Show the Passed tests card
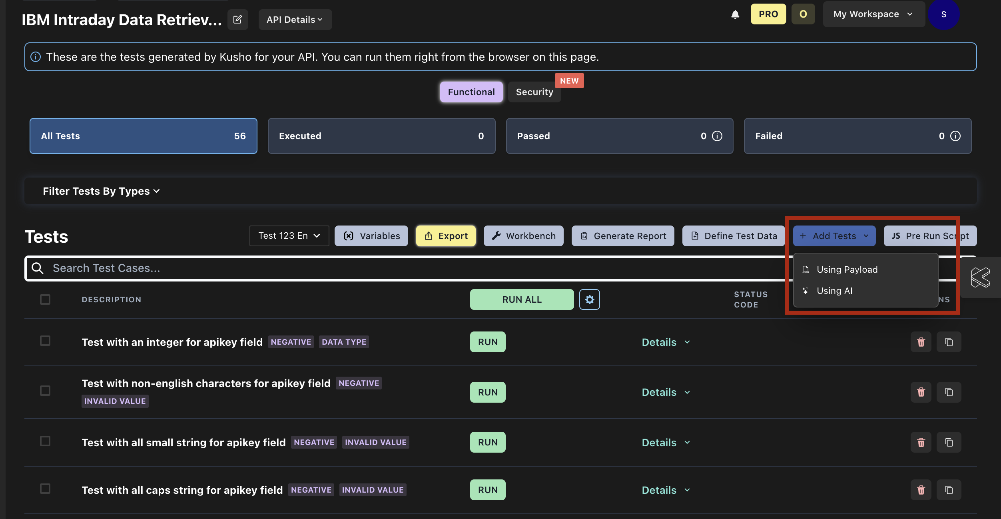Screen dimensions: 1001x519 [x=619, y=136]
